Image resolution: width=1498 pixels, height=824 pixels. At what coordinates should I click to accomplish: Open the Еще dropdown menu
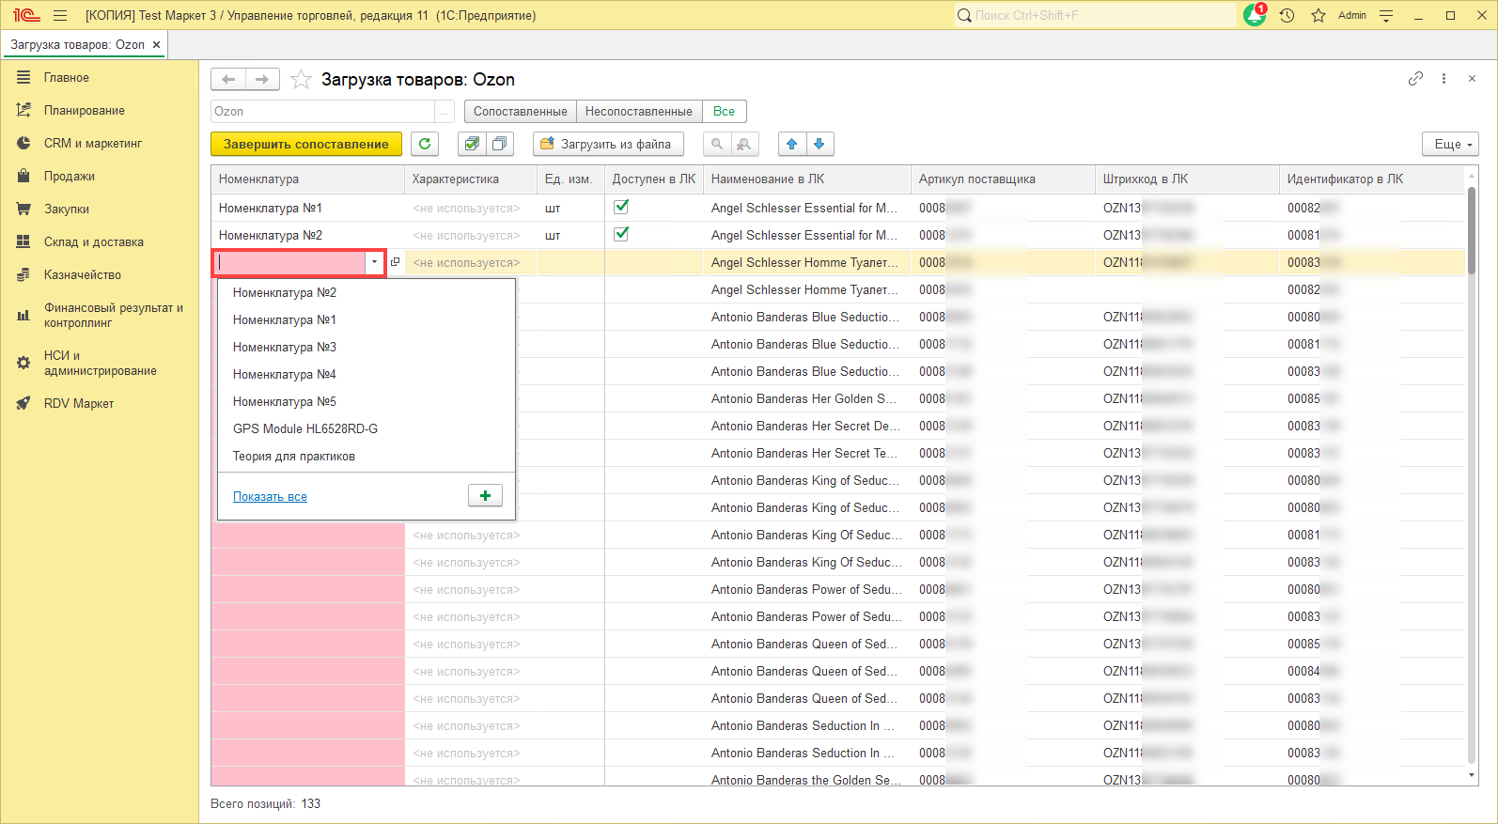(x=1451, y=144)
